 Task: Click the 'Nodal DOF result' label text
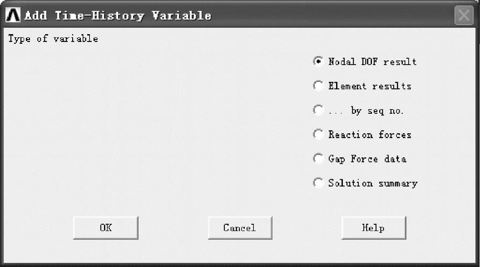(372, 62)
